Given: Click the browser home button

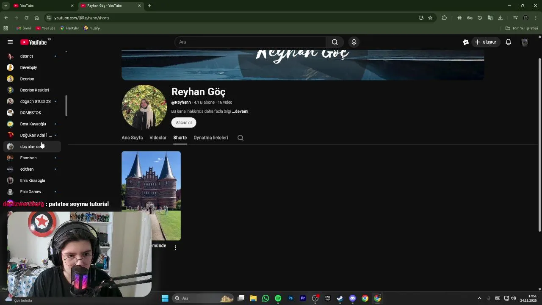Looking at the screenshot, I should 36,18.
